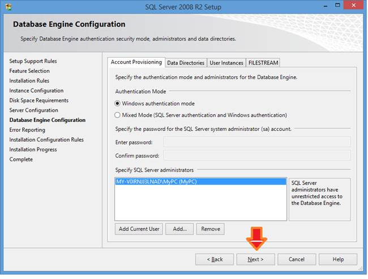This screenshot has height=279, width=368.
Task: Click the Complete step
Action: pyautogui.click(x=21, y=159)
